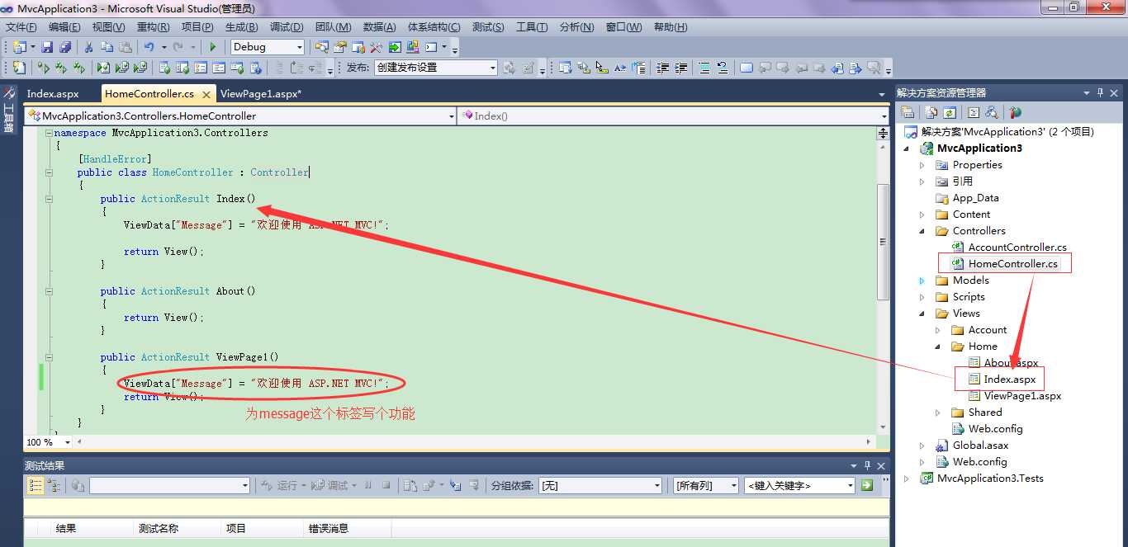Open the 工具(T) menu

(532, 27)
